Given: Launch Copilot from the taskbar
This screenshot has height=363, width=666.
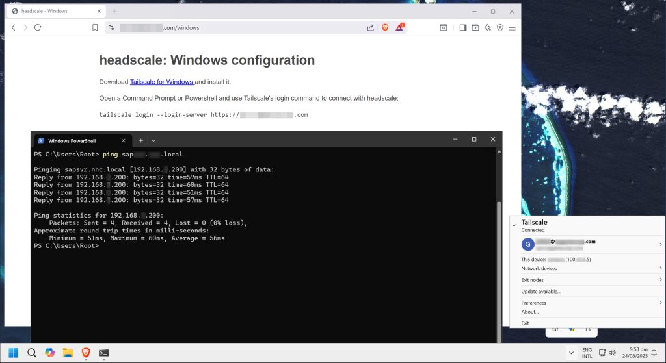Looking at the screenshot, I should click(x=49, y=353).
